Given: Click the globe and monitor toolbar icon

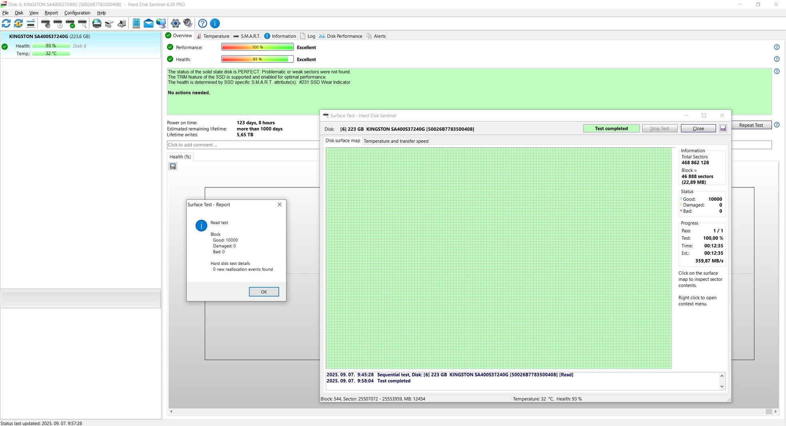Looking at the screenshot, I should click(x=161, y=24).
